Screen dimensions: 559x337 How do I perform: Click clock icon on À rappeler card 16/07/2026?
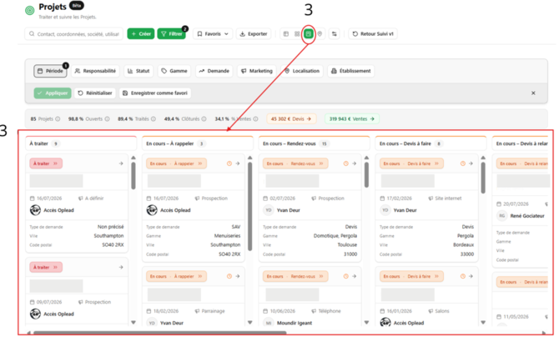pos(229,163)
